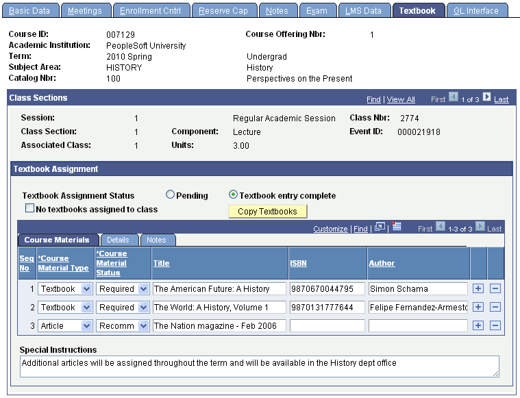Click Find link in materials grid
The height and width of the screenshot is (398, 520).
(x=360, y=229)
